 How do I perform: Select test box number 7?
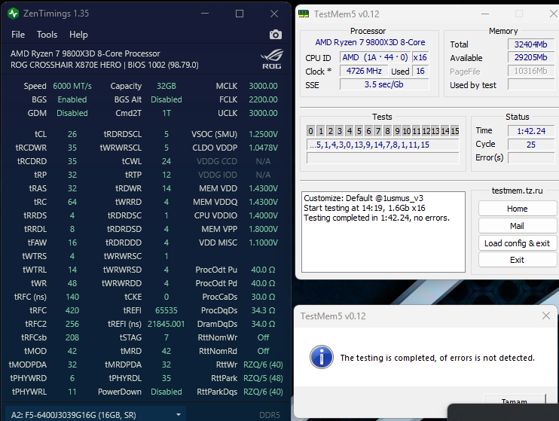377,131
